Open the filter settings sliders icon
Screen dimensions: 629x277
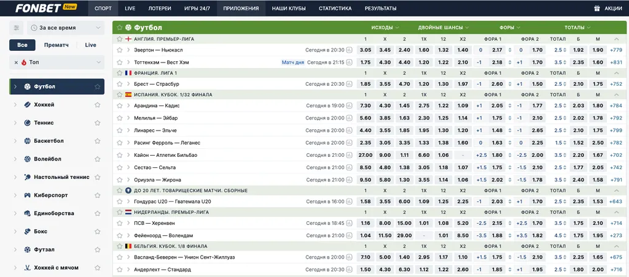[17, 28]
